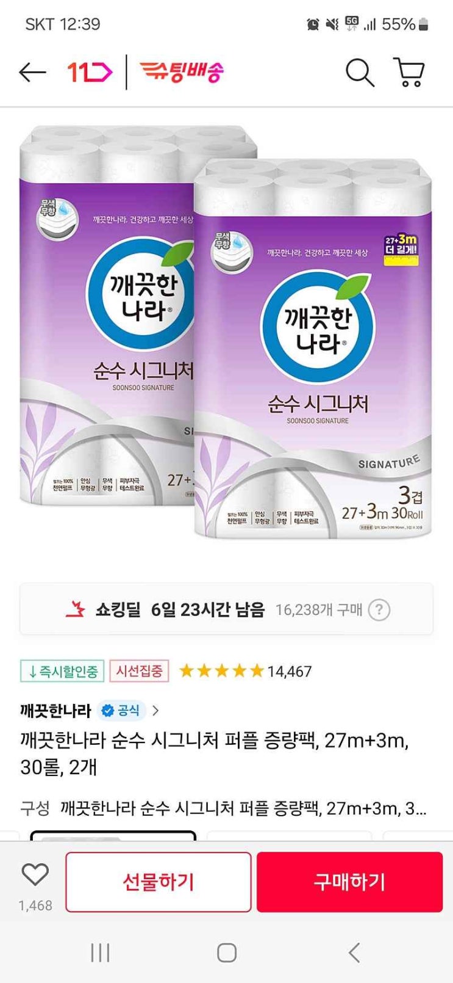Tap the back arrow icon
This screenshot has height=983, width=453.
(x=32, y=73)
